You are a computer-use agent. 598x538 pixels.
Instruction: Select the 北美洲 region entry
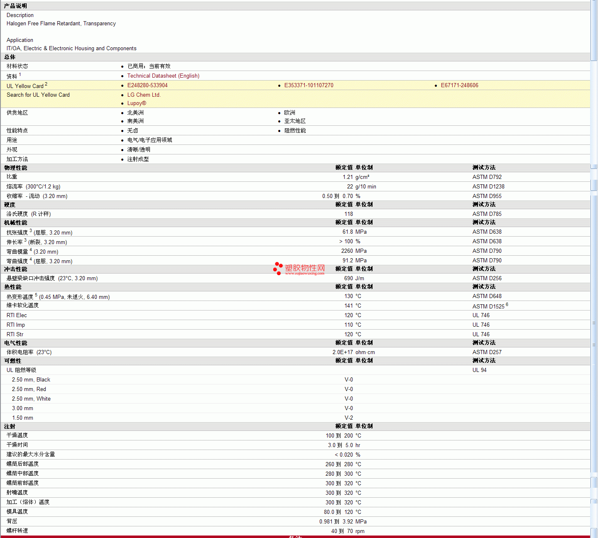pyautogui.click(x=135, y=113)
